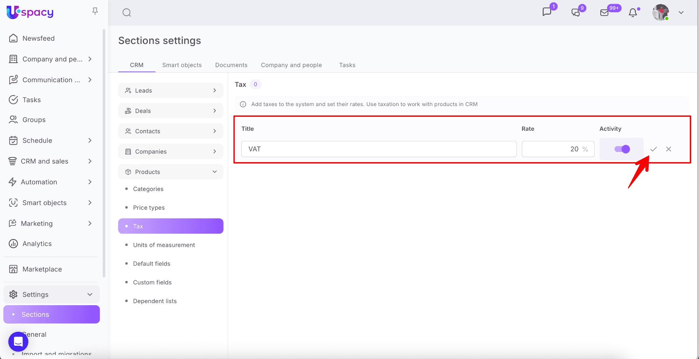Open the support chat bubble widget

(18, 341)
